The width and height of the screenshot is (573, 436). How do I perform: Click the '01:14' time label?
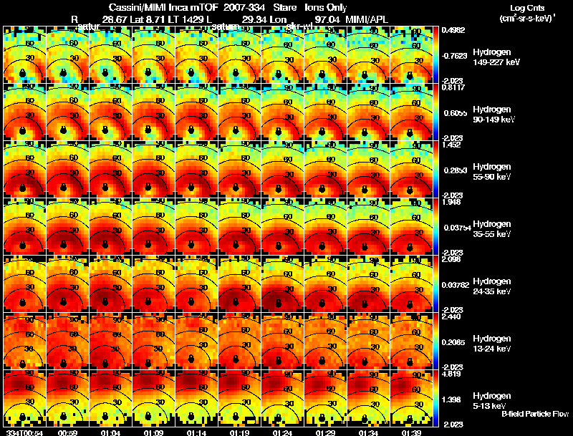coord(196,432)
